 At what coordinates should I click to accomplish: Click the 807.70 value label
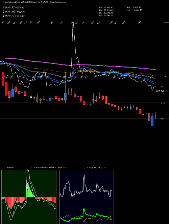coord(160,91)
